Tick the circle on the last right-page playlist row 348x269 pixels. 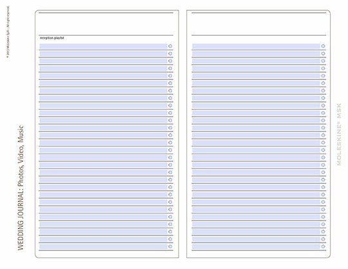pyautogui.click(x=323, y=246)
